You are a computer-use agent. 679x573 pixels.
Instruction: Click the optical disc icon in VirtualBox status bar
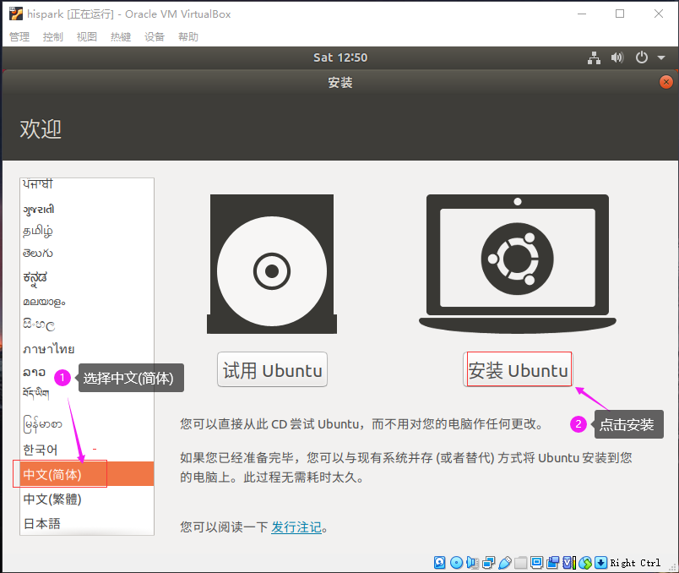click(x=457, y=563)
